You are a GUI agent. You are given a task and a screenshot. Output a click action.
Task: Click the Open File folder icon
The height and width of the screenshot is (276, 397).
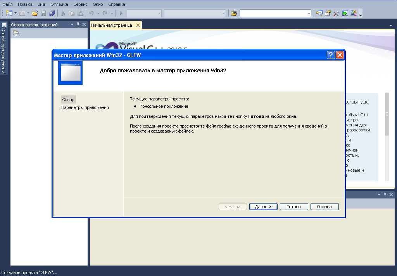coord(35,13)
